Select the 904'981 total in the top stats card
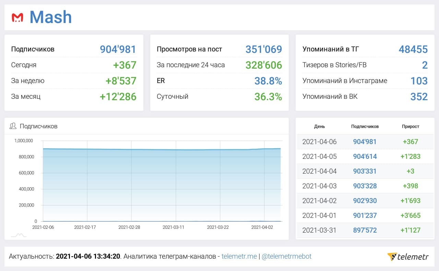439x271 pixels. tap(118, 49)
